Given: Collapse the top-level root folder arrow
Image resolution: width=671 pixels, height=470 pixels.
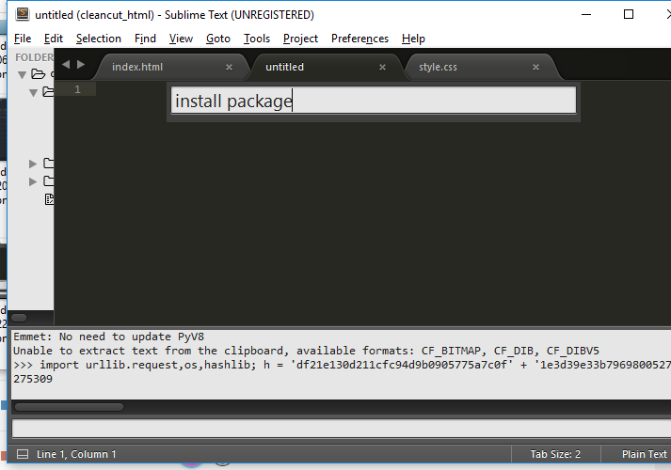Looking at the screenshot, I should click(x=22, y=74).
